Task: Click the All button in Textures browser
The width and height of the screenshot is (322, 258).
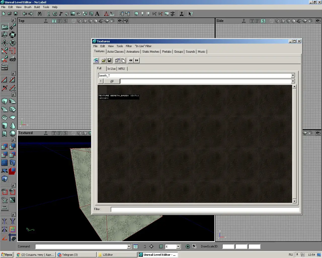Action: tap(112, 81)
